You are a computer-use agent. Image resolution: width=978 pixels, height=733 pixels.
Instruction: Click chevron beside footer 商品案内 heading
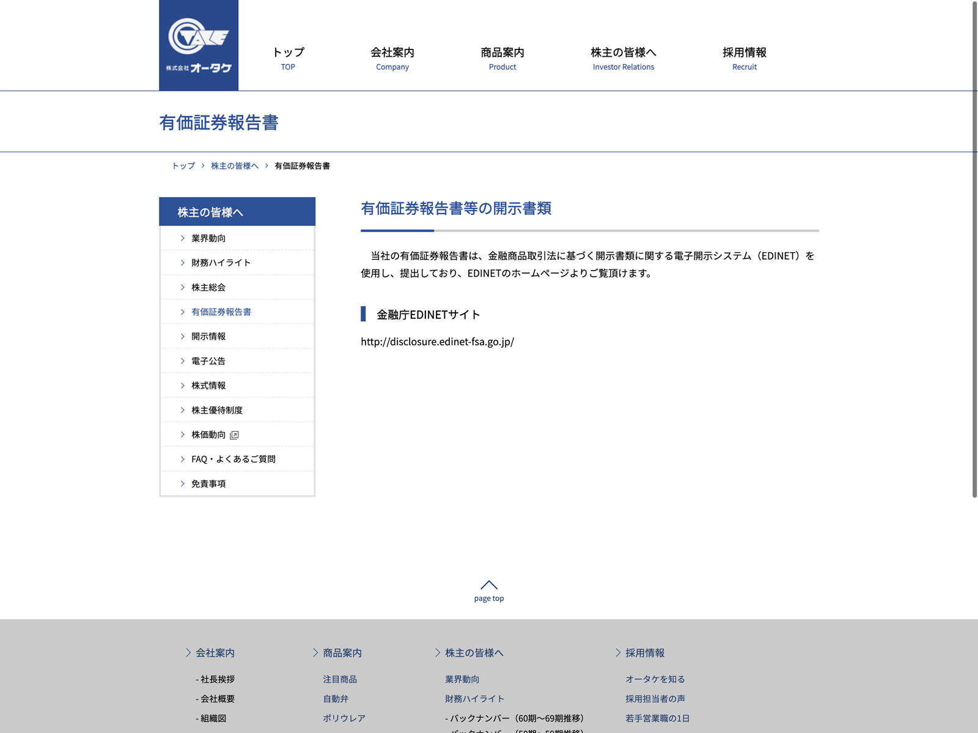(315, 653)
